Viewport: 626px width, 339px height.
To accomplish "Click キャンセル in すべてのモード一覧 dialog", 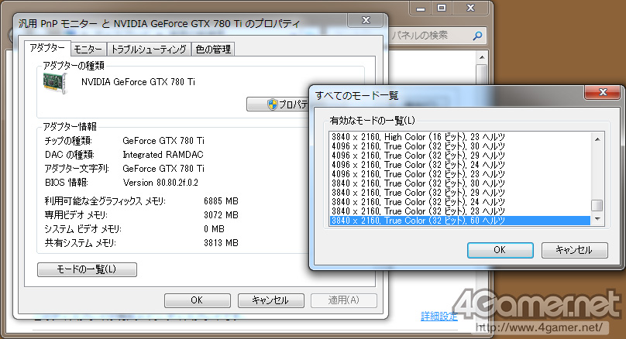I will point(575,250).
